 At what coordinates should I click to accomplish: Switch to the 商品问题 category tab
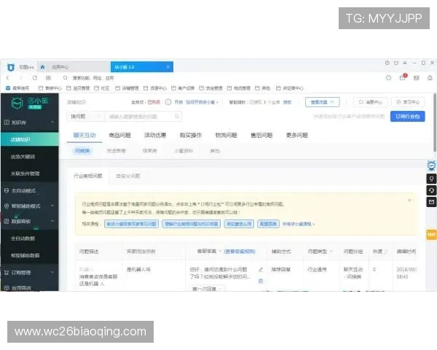tap(120, 136)
